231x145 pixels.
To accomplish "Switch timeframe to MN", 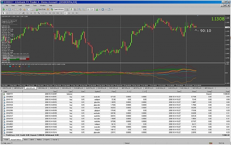I will tap(77, 13).
